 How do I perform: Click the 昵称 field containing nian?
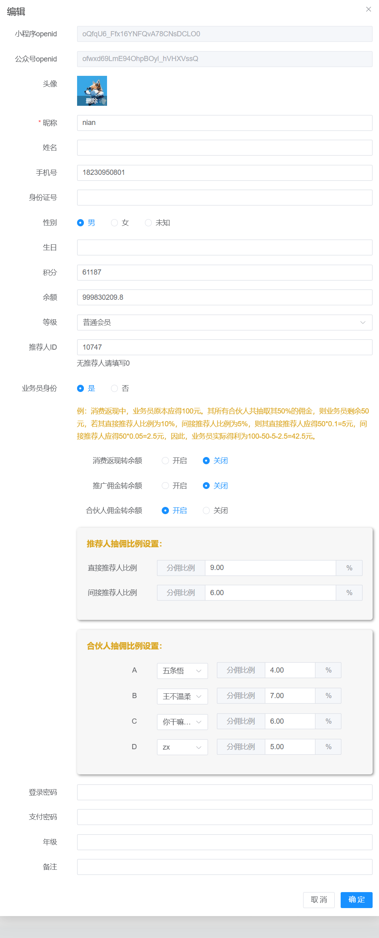[x=224, y=123]
